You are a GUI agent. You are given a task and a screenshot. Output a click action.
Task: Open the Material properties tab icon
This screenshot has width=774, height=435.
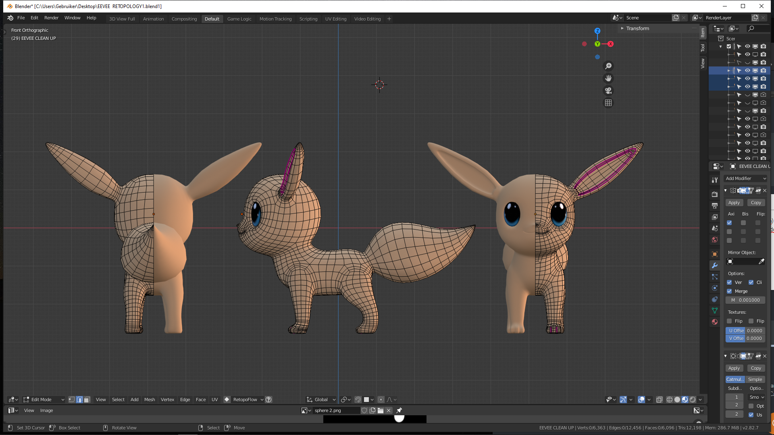[x=715, y=322]
